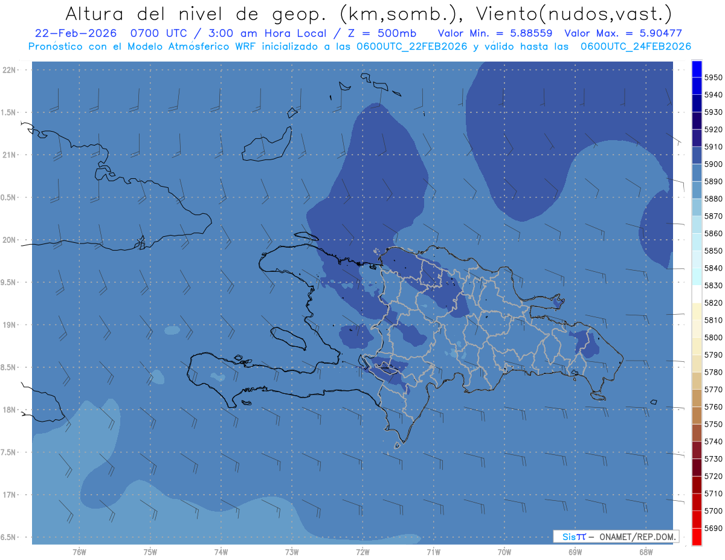Click the '18N' latitude label
This screenshot has width=725, height=560.
10,410
